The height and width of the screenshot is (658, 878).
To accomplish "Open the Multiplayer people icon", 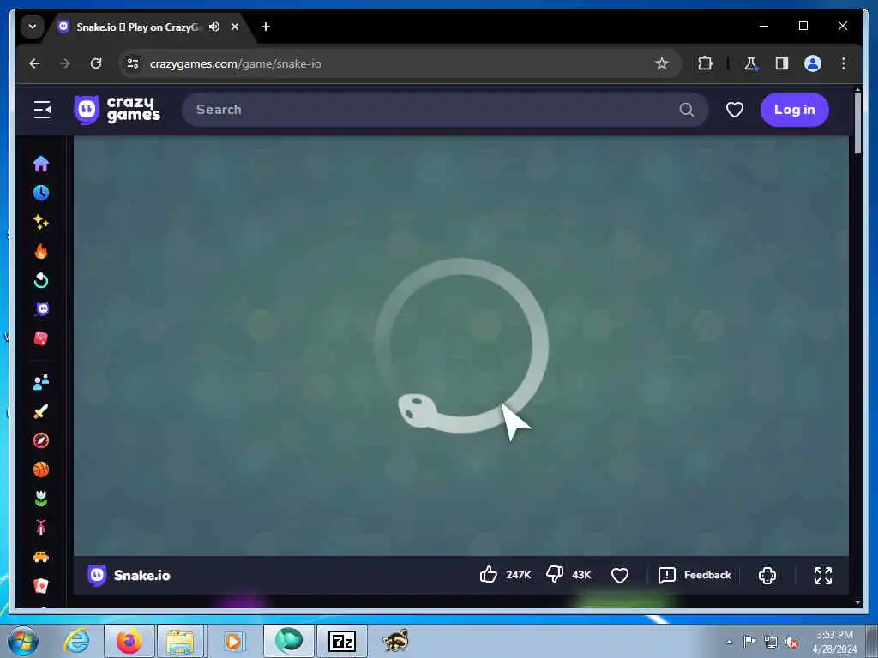I will coord(41,383).
